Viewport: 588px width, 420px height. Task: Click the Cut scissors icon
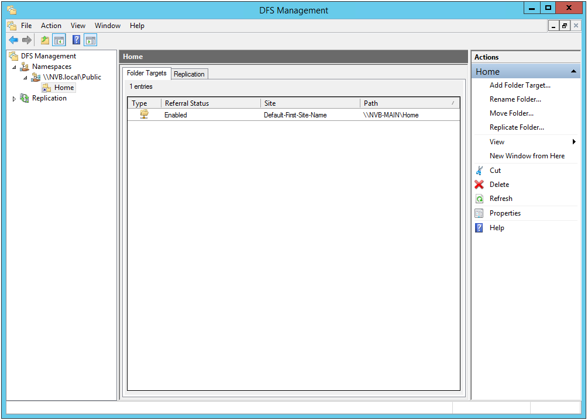(479, 171)
